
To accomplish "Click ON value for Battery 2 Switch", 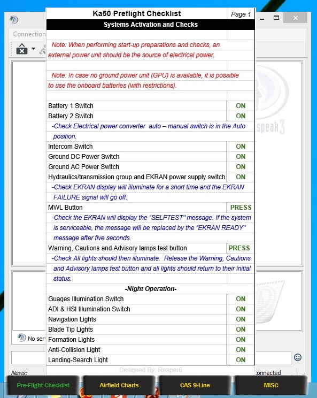I will 241,116.
